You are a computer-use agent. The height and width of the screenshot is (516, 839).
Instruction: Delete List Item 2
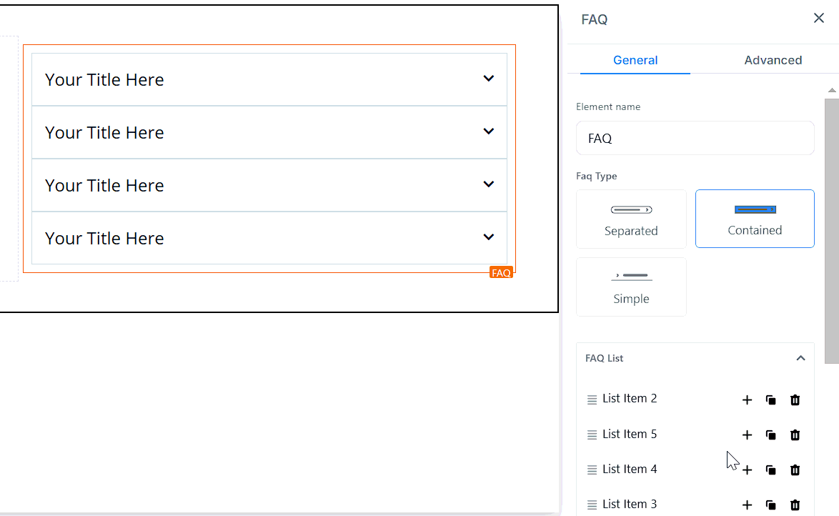795,400
